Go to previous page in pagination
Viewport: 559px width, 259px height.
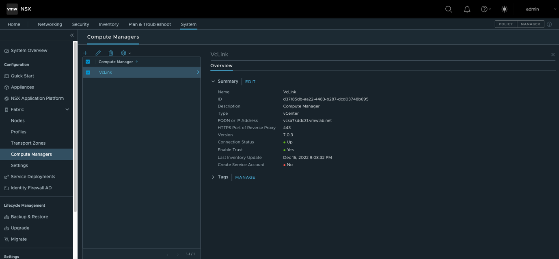167,255
